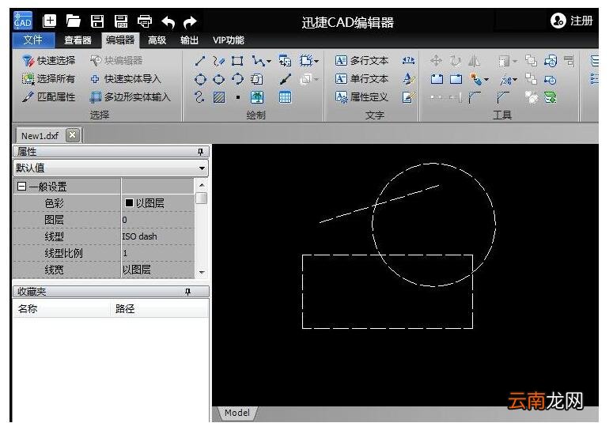Switch to the VIP功能 tab
613x423 pixels.
click(x=229, y=40)
